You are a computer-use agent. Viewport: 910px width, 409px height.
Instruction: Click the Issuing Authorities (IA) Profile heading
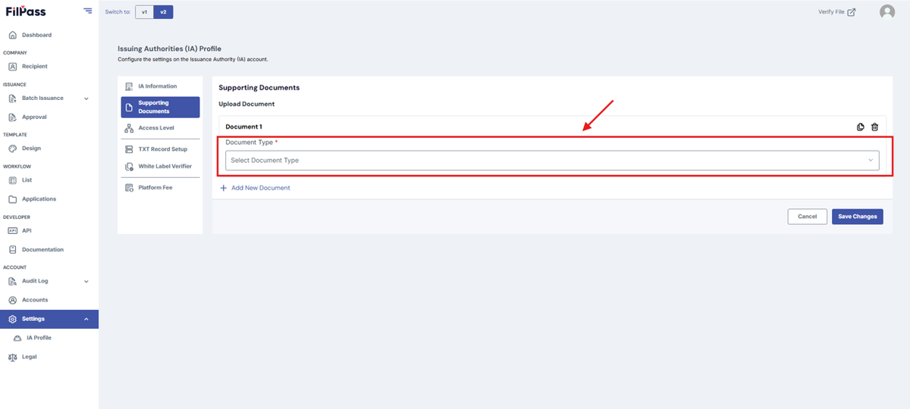pyautogui.click(x=169, y=48)
